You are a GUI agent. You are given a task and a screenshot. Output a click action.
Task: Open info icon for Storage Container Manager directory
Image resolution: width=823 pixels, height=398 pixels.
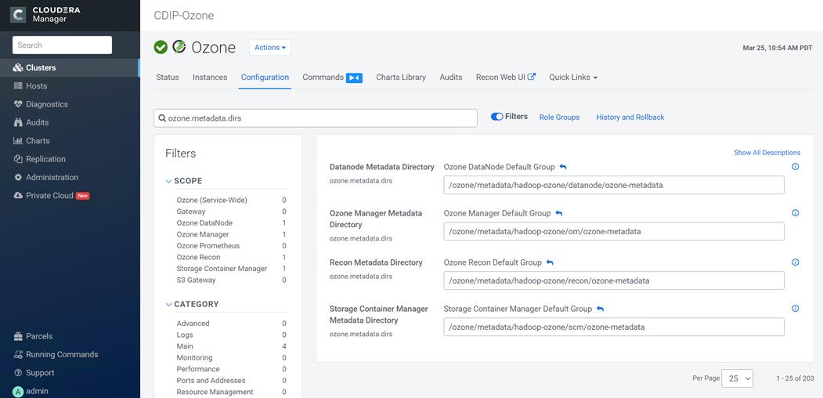(795, 309)
